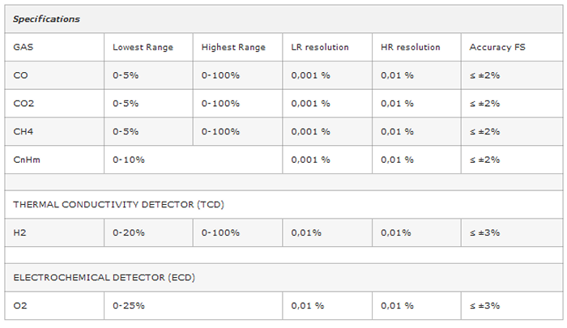The height and width of the screenshot is (328, 567).
Task: Select the LR resolution column header
Action: (319, 47)
